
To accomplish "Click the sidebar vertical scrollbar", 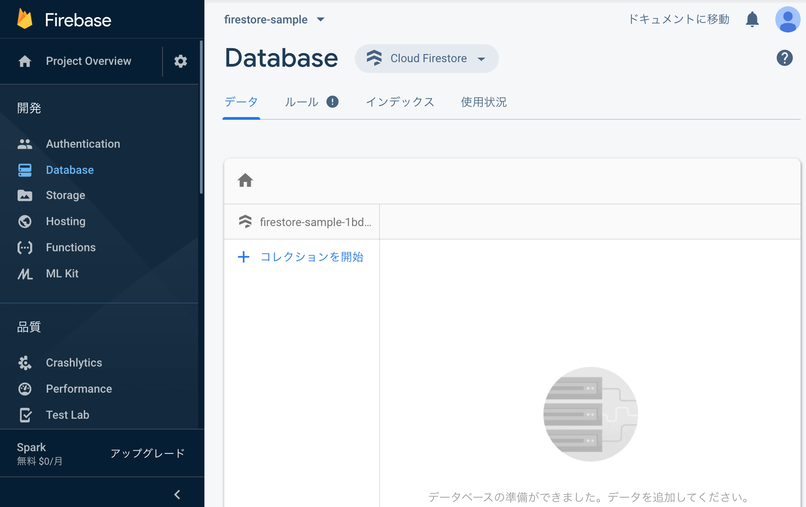I will [201, 117].
